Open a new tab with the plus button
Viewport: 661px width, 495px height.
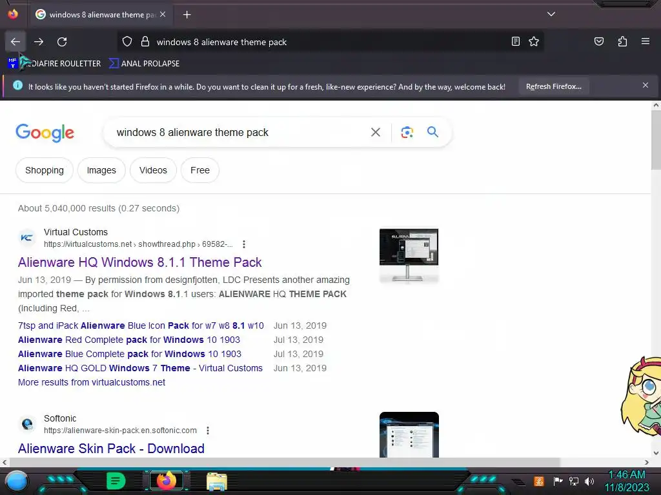click(187, 15)
